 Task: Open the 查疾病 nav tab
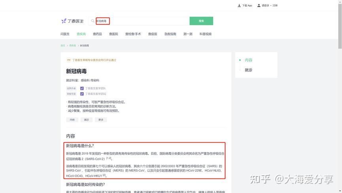coord(81,34)
